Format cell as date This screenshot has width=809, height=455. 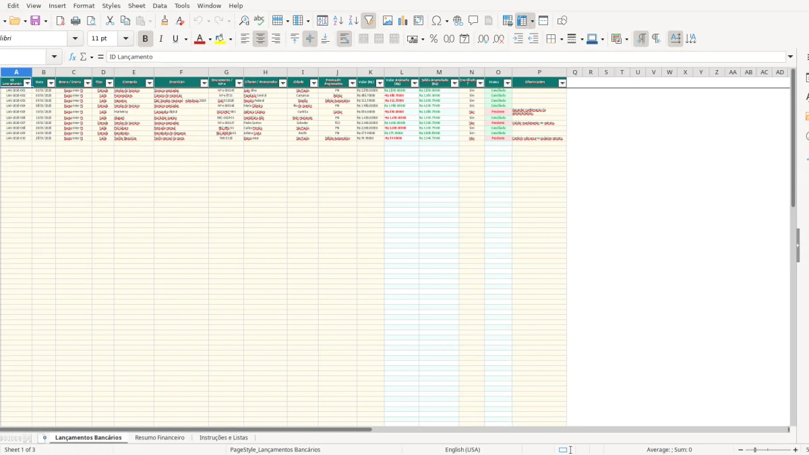(x=465, y=39)
